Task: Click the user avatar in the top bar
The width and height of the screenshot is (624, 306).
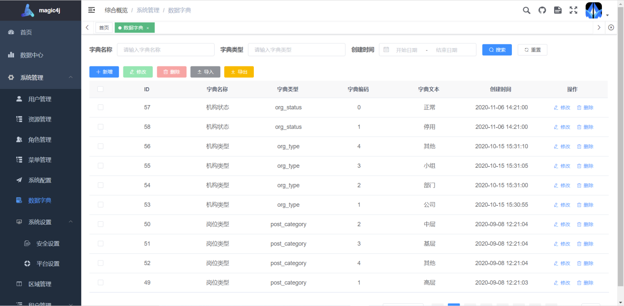Action: 593,10
